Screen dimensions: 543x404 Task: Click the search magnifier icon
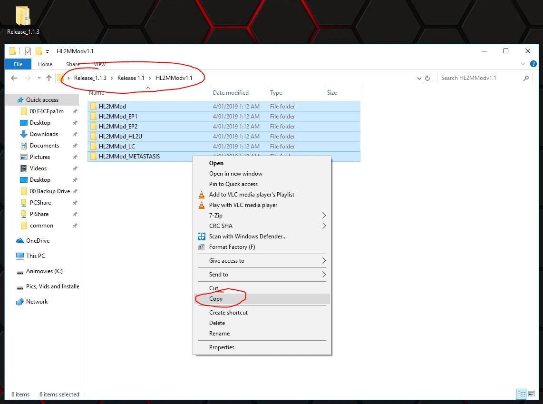coord(526,78)
